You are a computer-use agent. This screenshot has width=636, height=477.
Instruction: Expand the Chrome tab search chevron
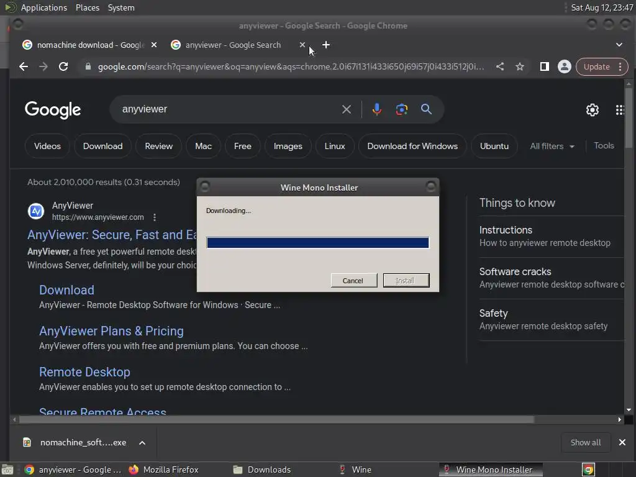(619, 45)
